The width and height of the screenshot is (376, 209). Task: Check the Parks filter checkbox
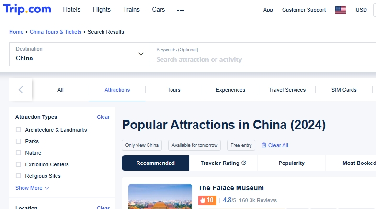[19, 141]
